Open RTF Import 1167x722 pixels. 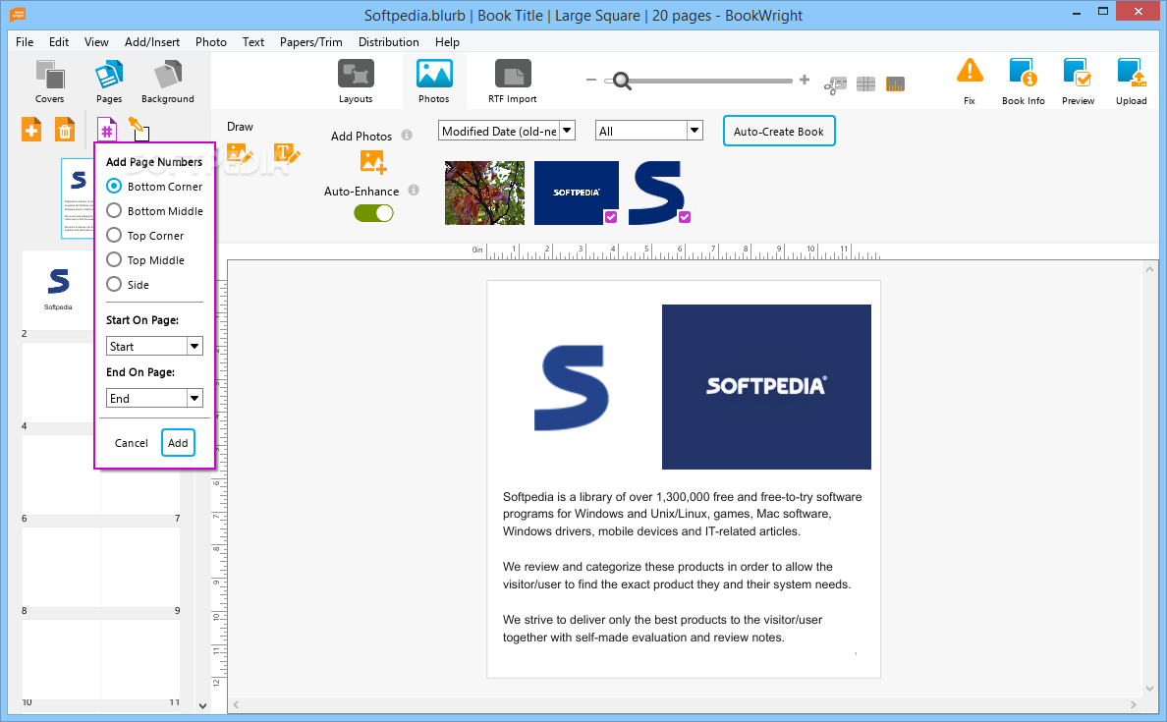(513, 82)
